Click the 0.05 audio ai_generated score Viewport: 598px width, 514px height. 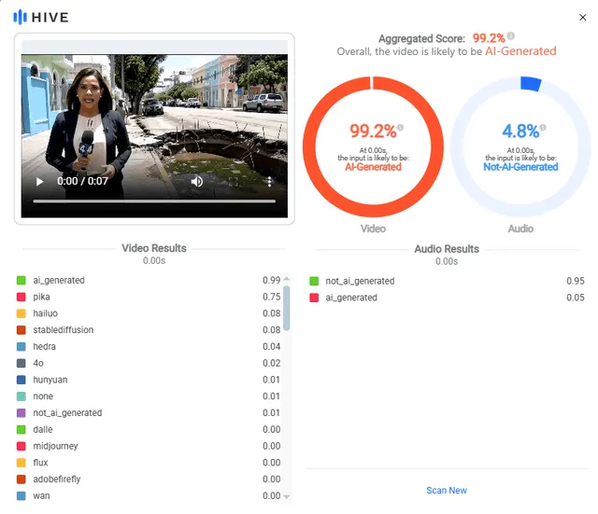point(576,298)
